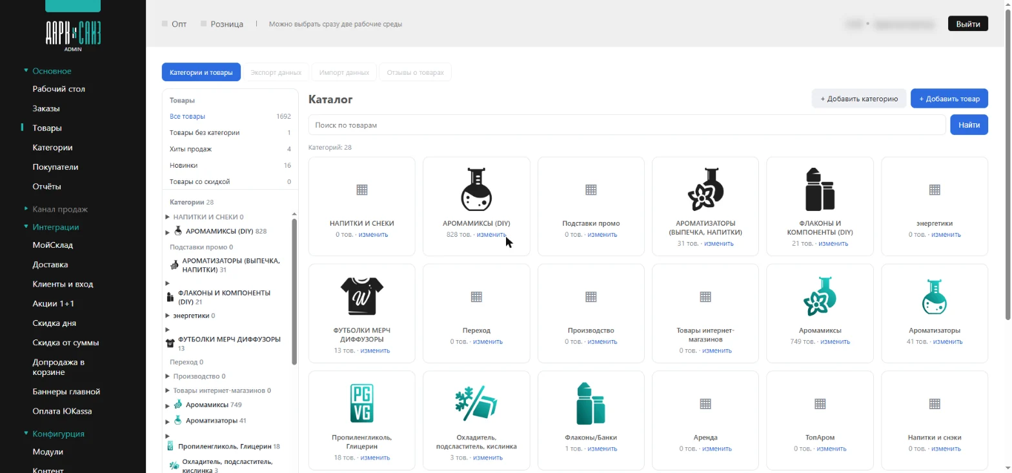Open Заказы in the sidebar menu
Image resolution: width=1012 pixels, height=473 pixels.
[46, 108]
